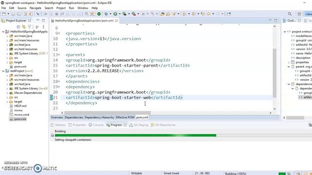Click the Coverage run toolbar icon
312x175 pixels.
click(x=125, y=14)
